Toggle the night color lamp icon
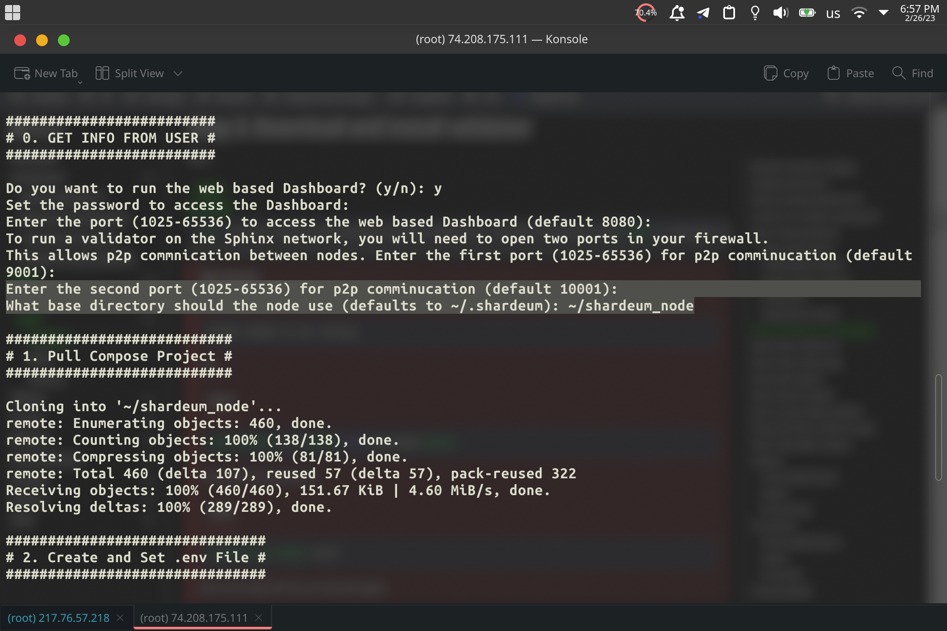 (754, 13)
